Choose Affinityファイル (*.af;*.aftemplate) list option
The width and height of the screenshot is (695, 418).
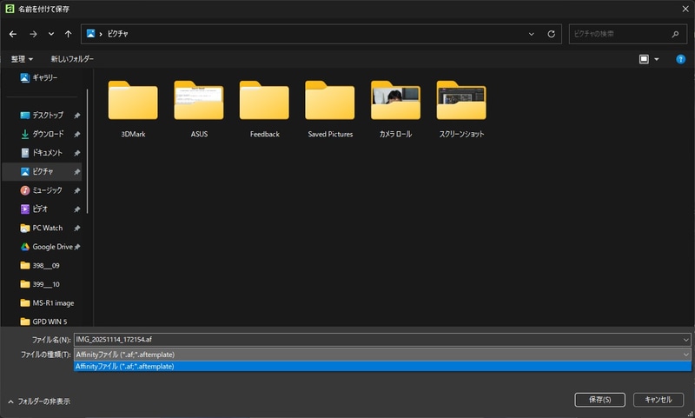382,367
